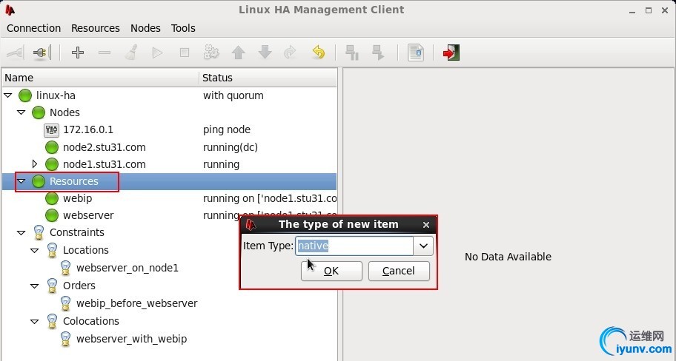Select node2.stu31.com in the tree

coord(105,147)
